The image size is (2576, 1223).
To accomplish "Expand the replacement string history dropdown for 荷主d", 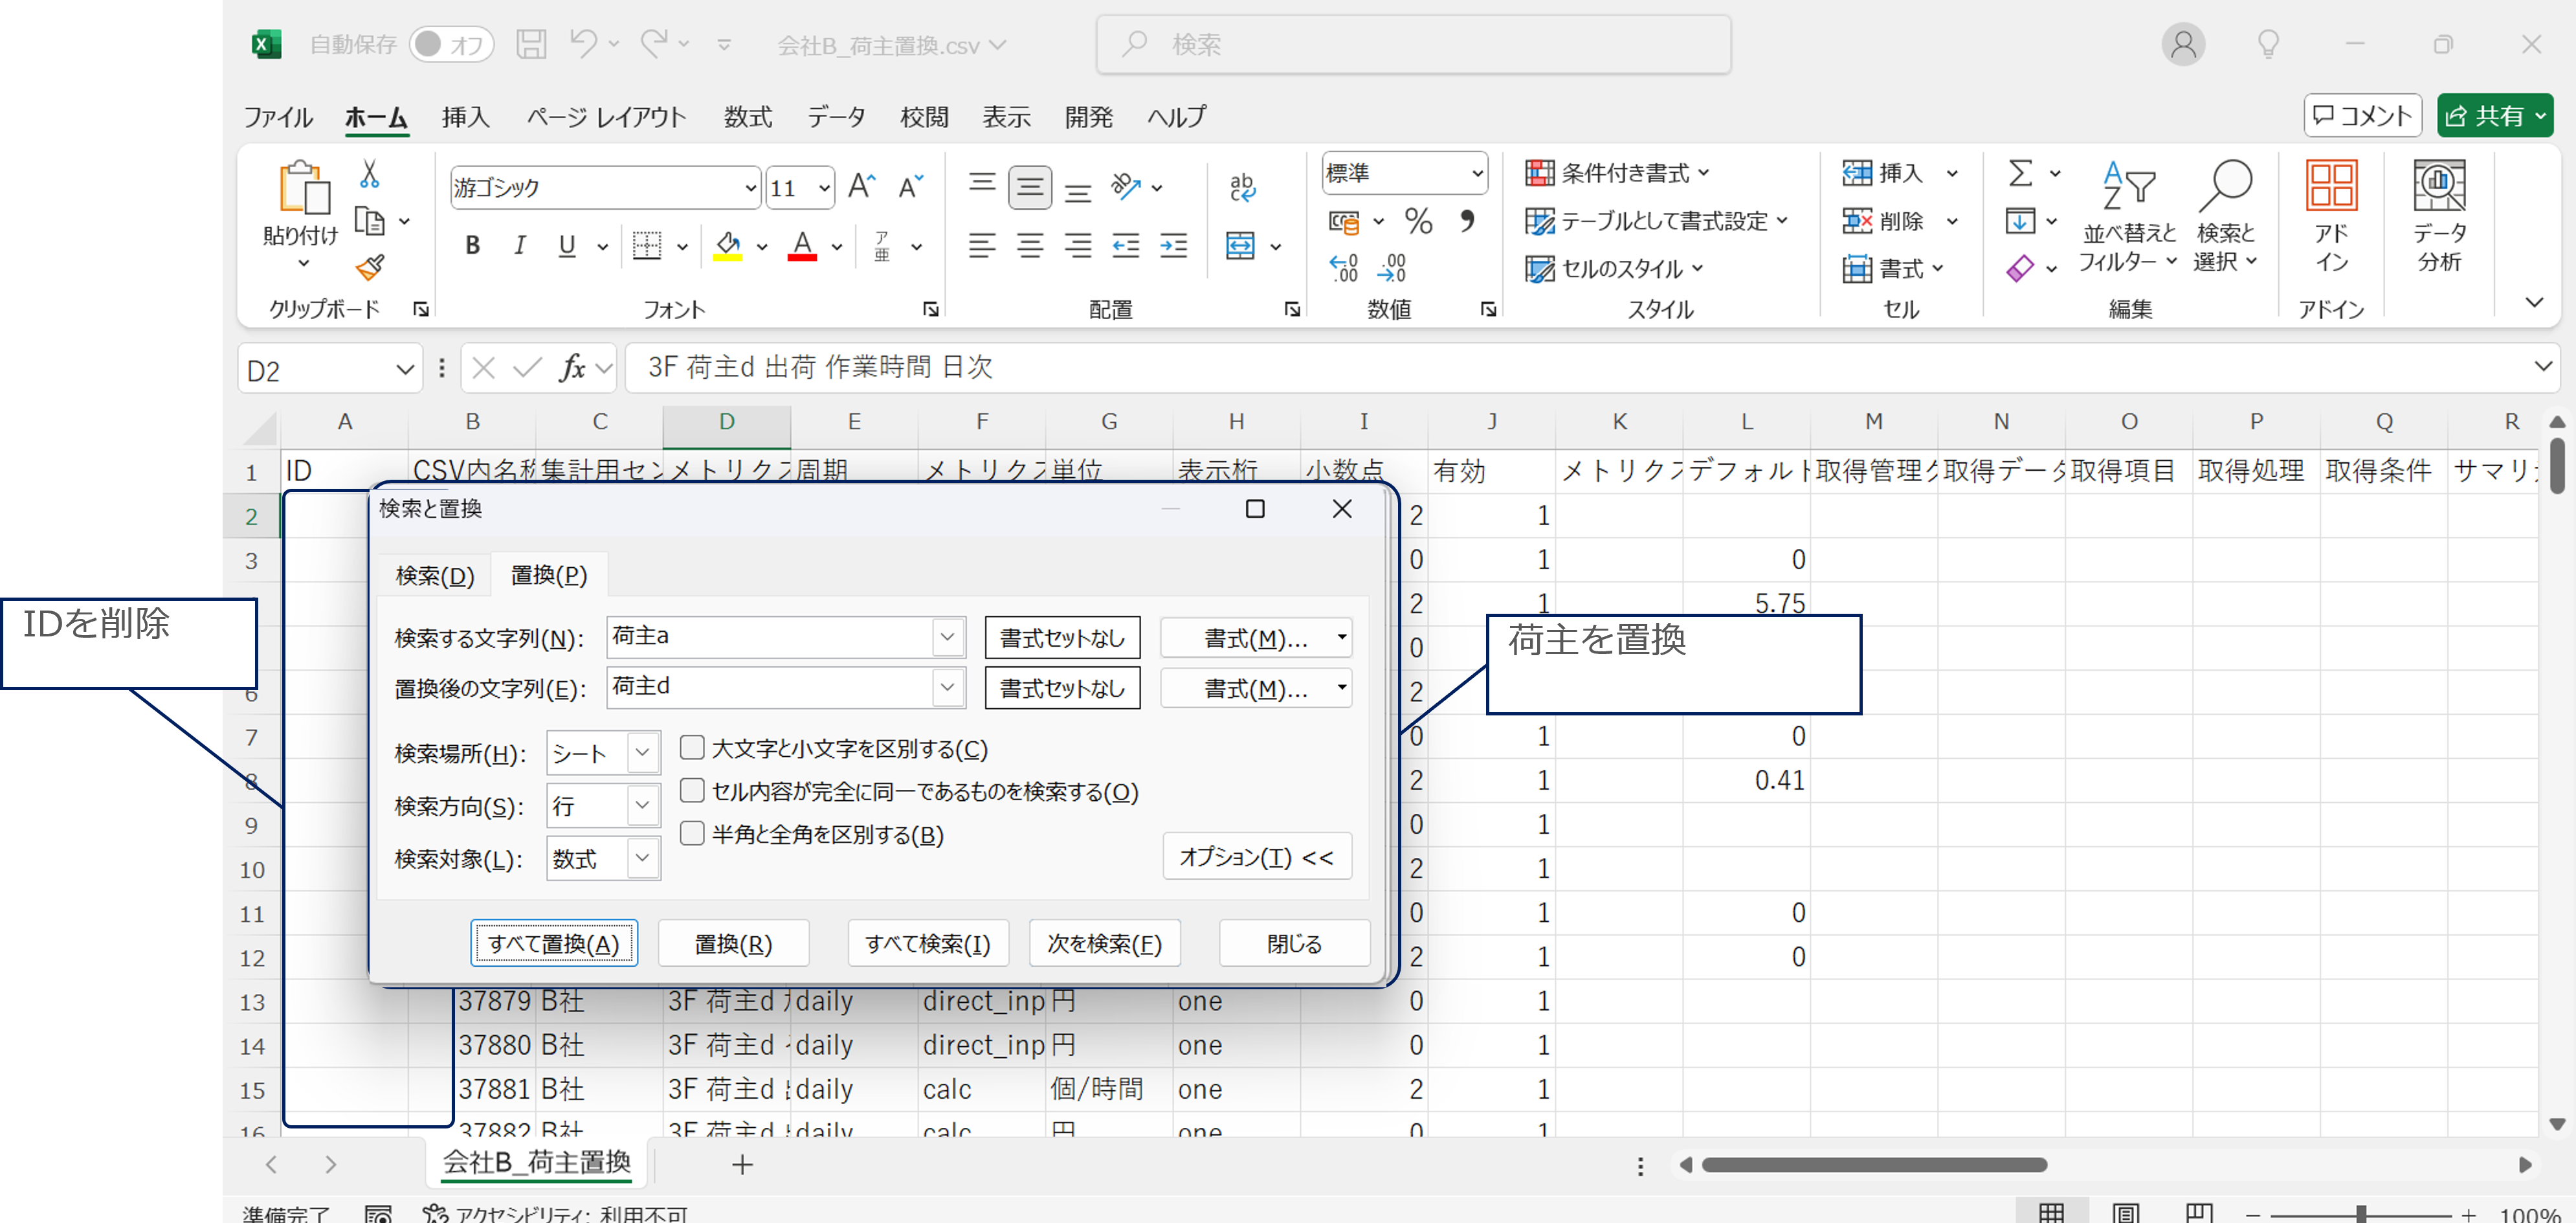I will coord(947,687).
